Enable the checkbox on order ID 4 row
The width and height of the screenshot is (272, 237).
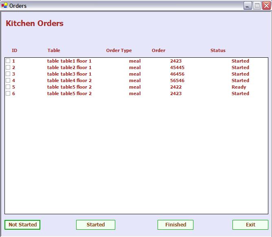[8, 80]
